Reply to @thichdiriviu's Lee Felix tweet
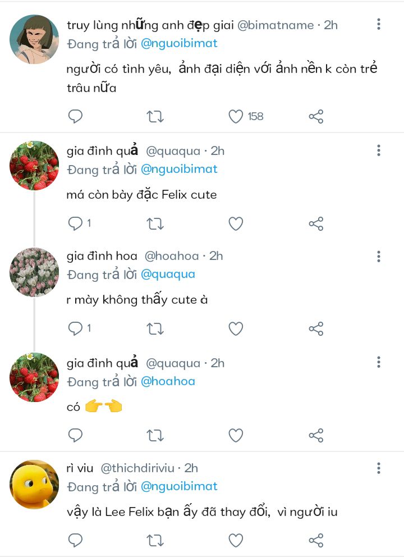 (75, 541)
